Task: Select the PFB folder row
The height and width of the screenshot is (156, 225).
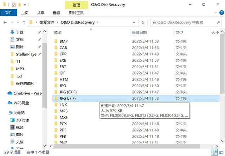Action: click(x=136, y=136)
